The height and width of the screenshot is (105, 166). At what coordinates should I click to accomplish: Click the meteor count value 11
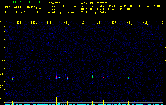[x=38, y=12]
